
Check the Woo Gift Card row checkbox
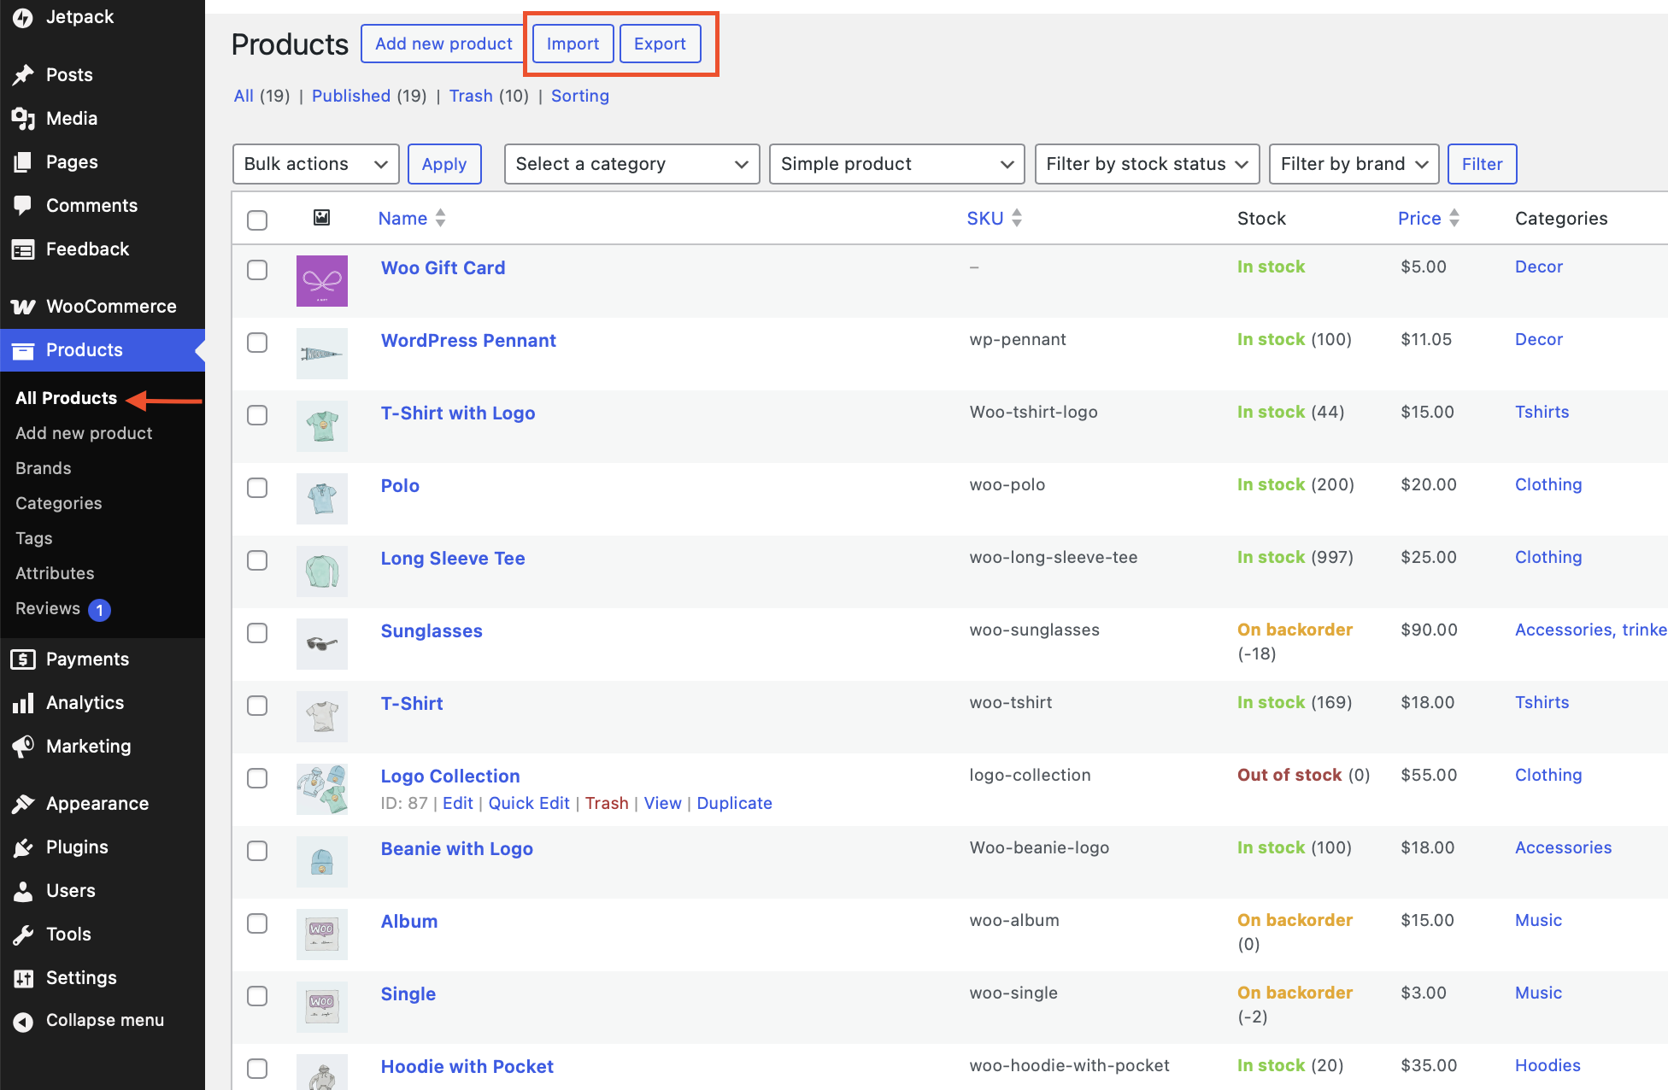click(257, 269)
